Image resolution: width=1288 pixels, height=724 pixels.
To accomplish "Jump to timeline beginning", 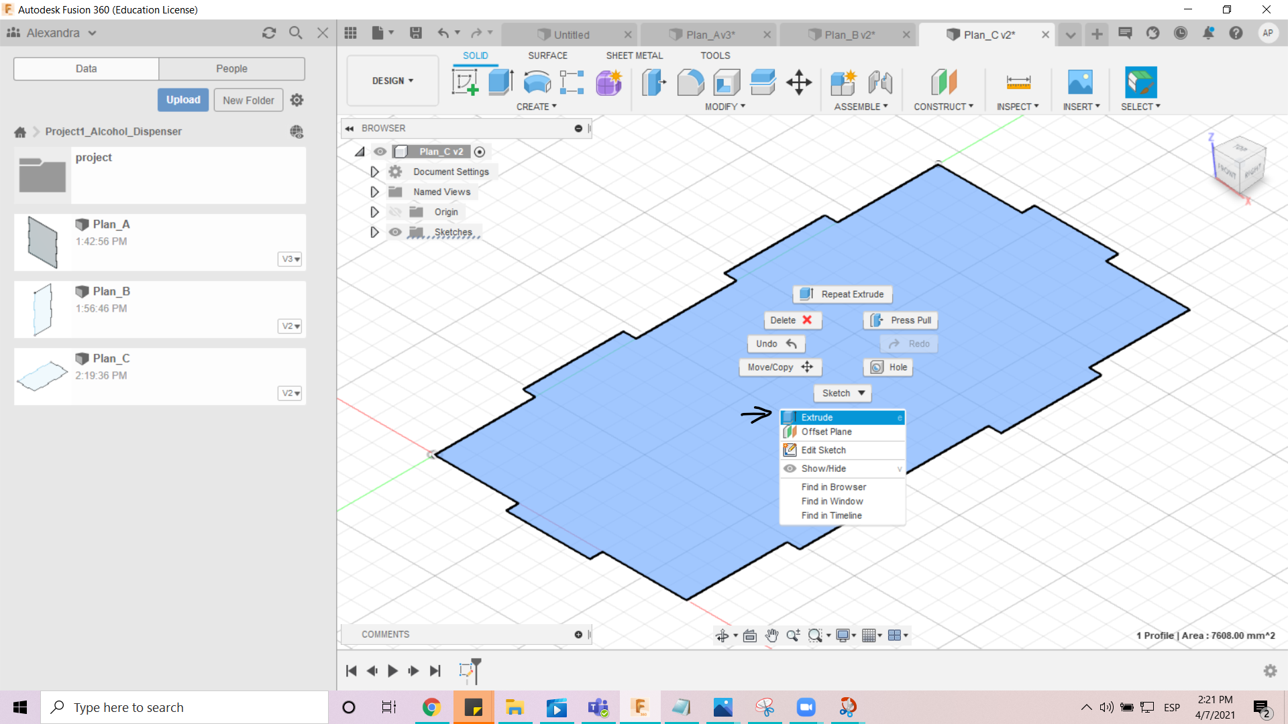I will 351,671.
